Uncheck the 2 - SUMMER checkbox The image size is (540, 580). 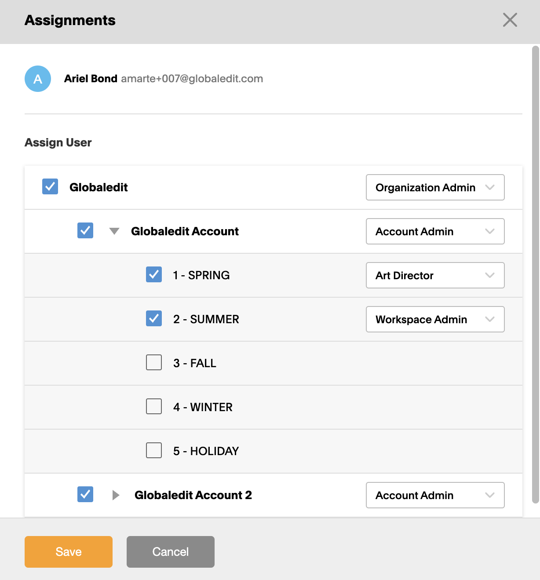point(154,318)
